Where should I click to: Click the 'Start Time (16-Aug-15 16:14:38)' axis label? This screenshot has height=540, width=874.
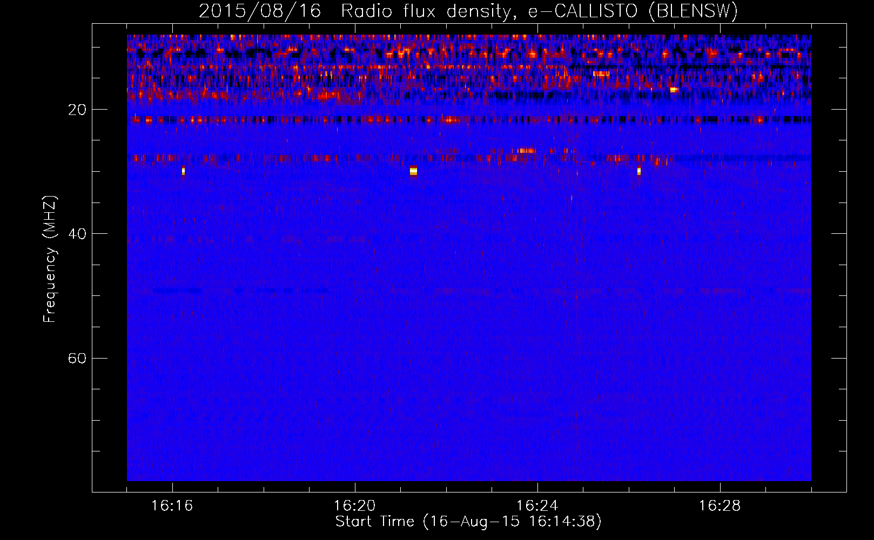point(468,522)
